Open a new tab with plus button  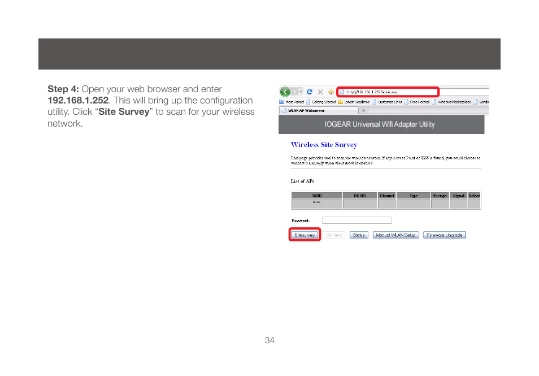363,110
